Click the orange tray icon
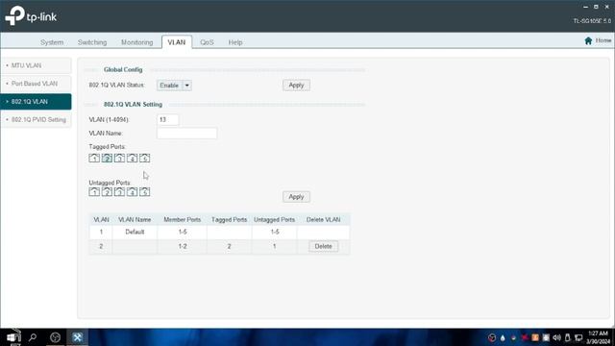 click(535, 337)
